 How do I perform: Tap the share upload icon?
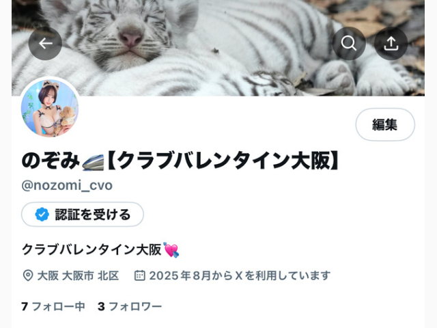[x=391, y=44]
